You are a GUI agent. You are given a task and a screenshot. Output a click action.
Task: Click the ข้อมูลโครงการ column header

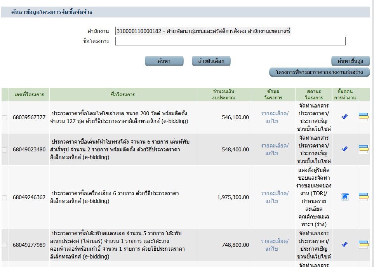pyautogui.click(x=273, y=94)
